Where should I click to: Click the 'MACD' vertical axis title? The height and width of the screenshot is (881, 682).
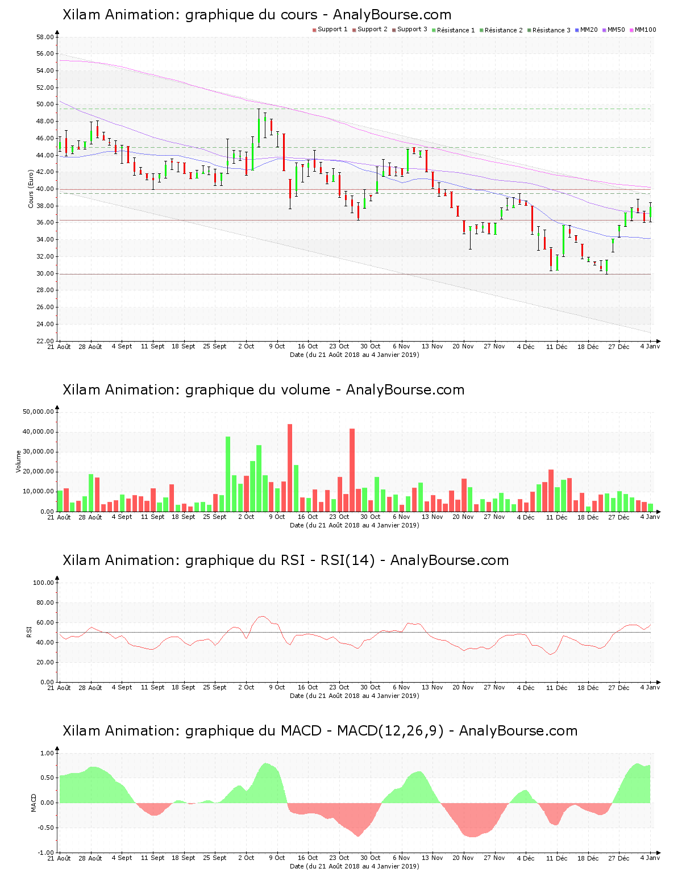(34, 803)
